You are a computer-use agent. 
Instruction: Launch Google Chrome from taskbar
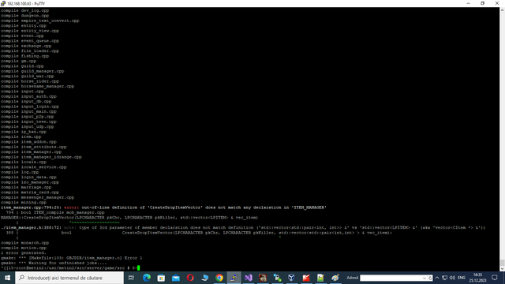click(219, 278)
